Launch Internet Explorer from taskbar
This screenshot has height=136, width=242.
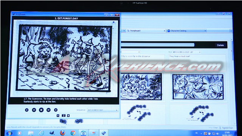pyautogui.click(x=41, y=133)
